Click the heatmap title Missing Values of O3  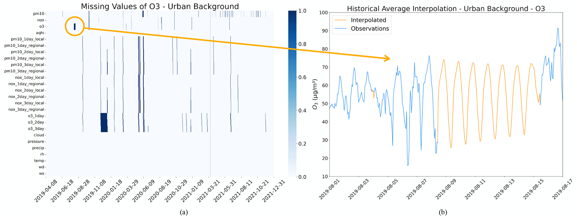coord(160,6)
